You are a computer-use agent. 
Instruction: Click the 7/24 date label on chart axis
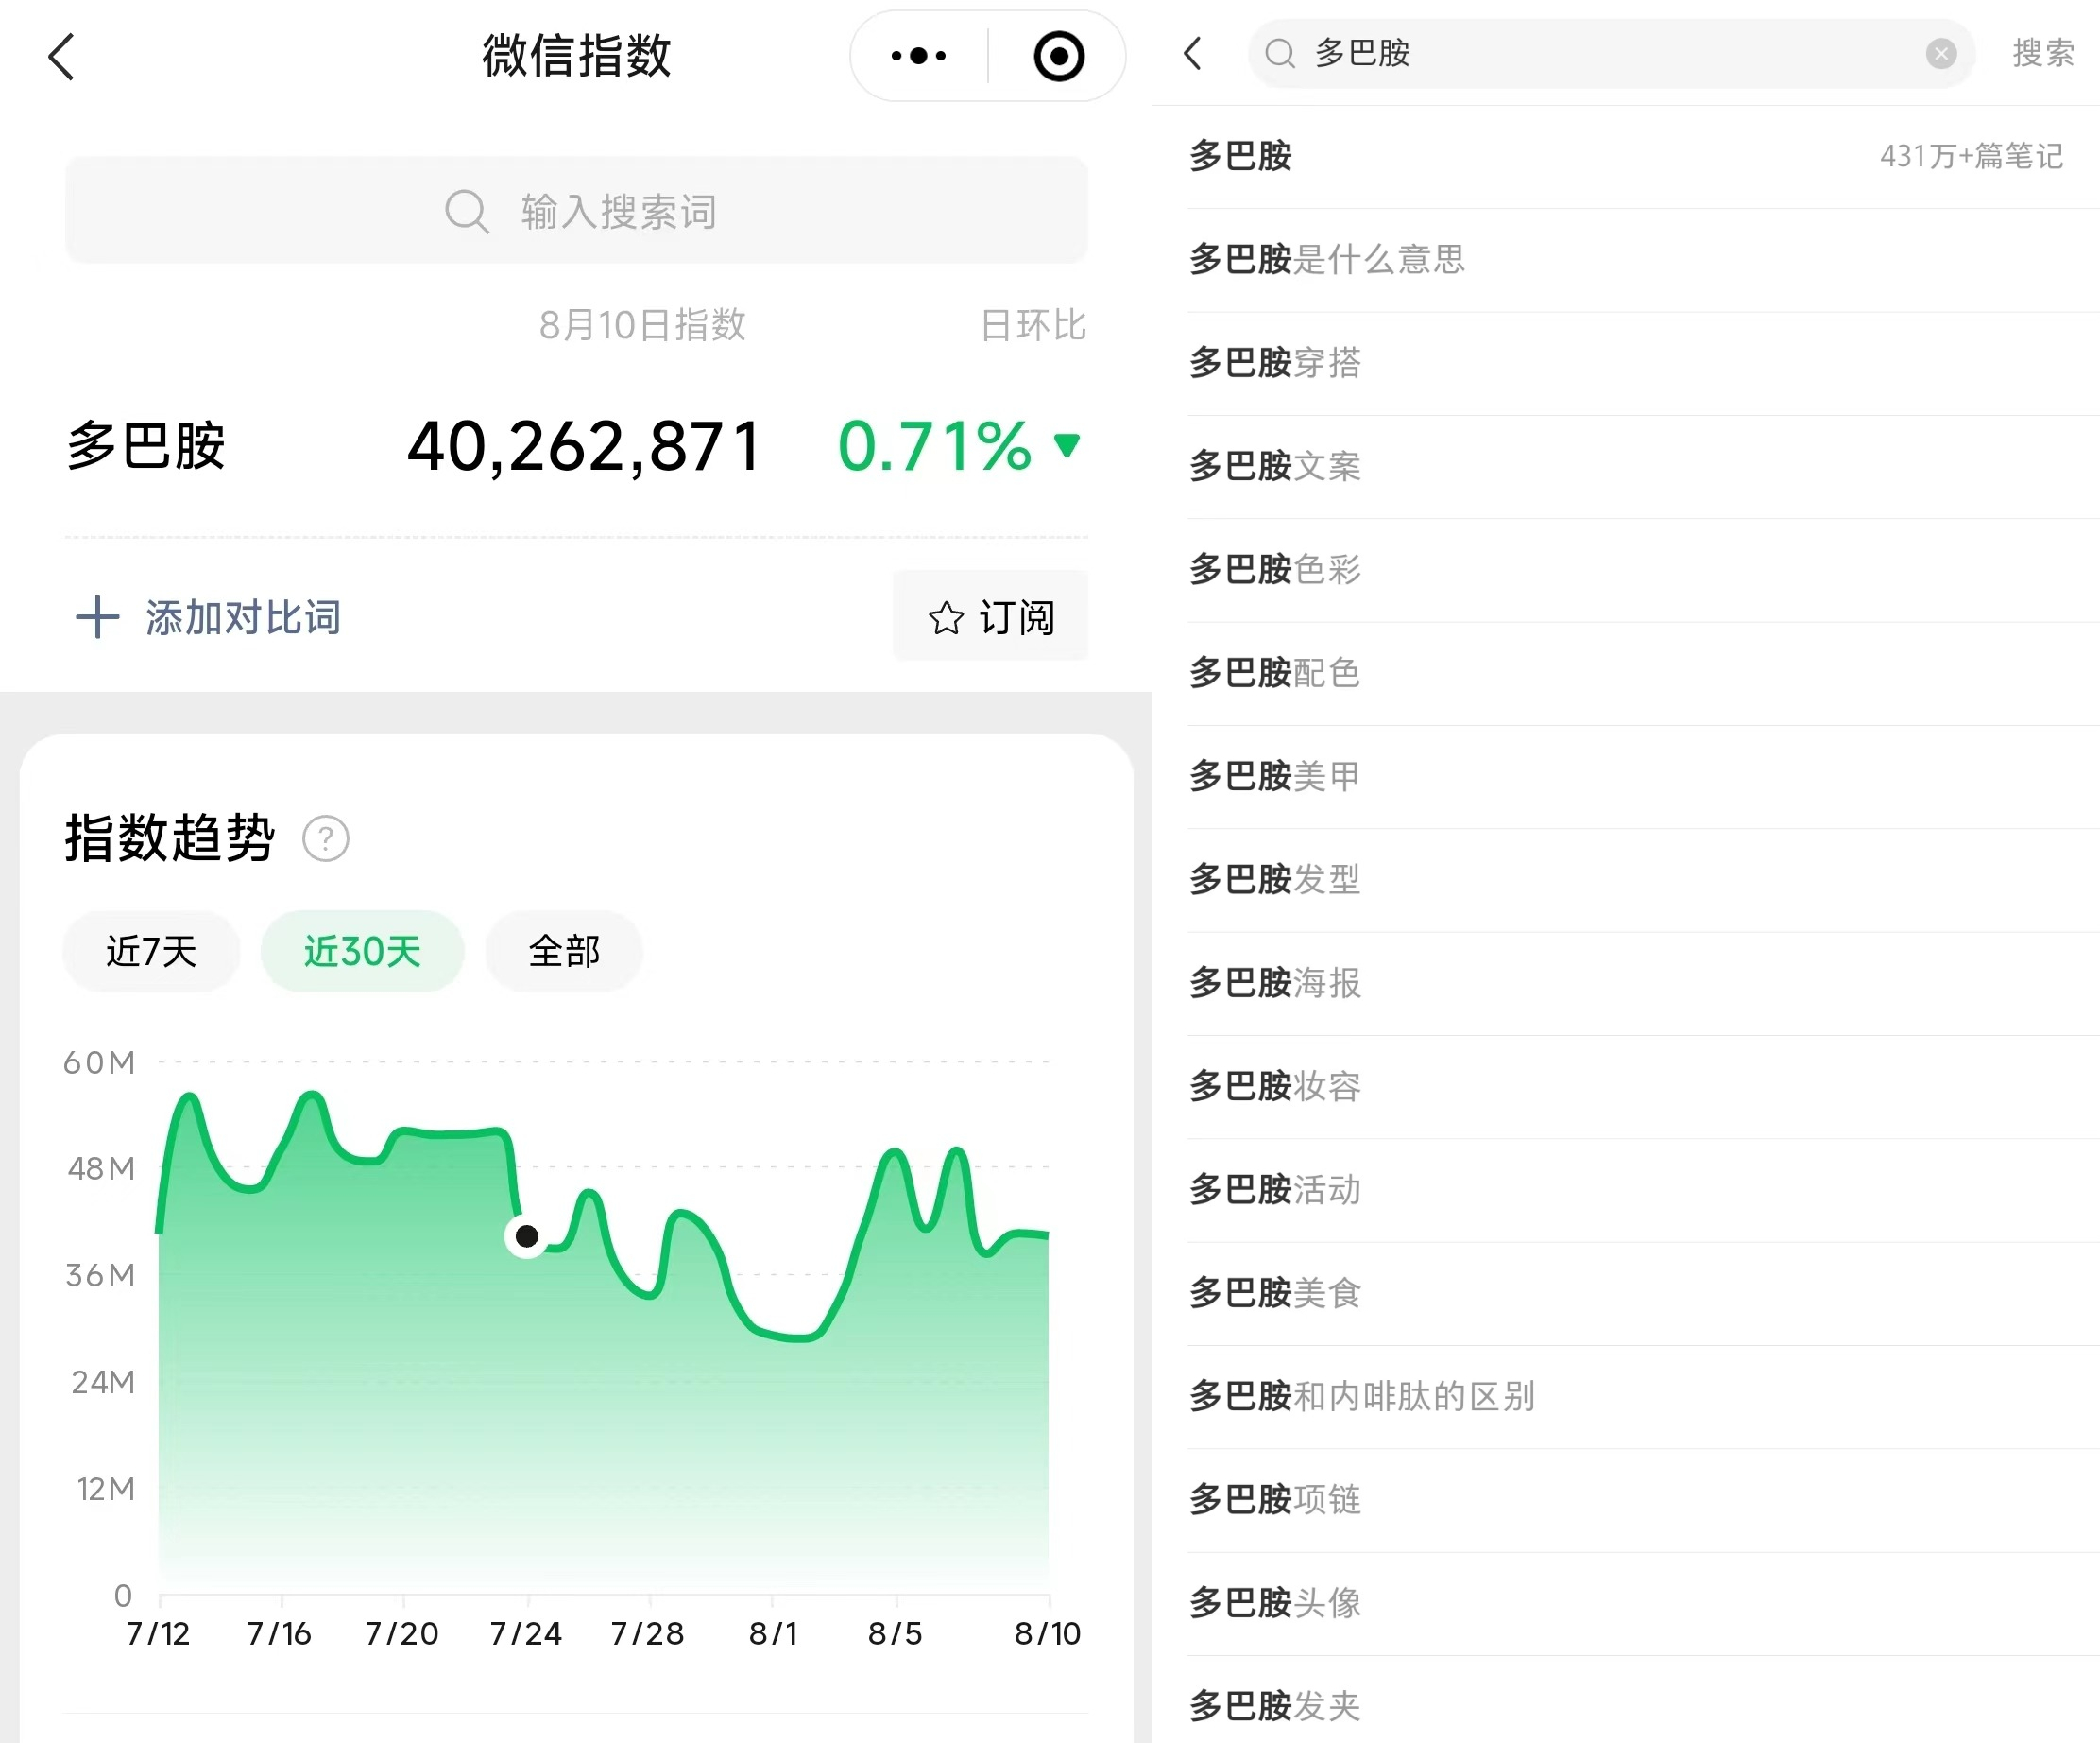coord(526,1634)
